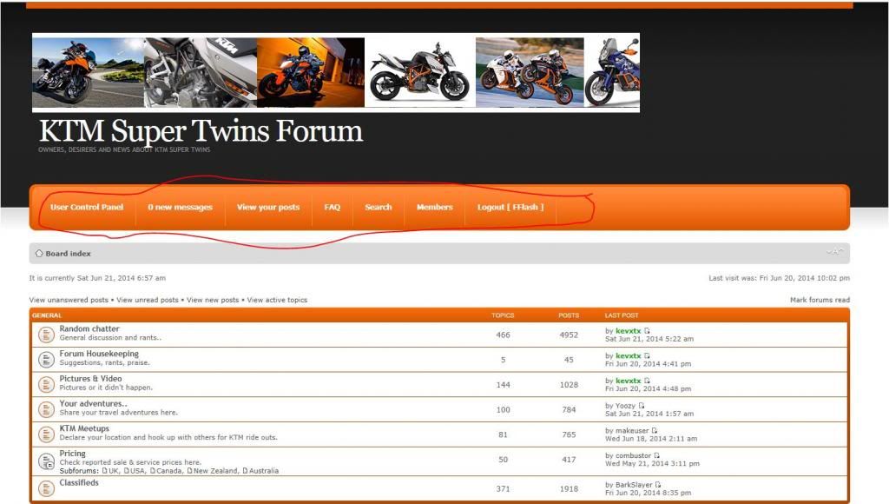Click the 4952 posts count for Random chatter

(569, 335)
